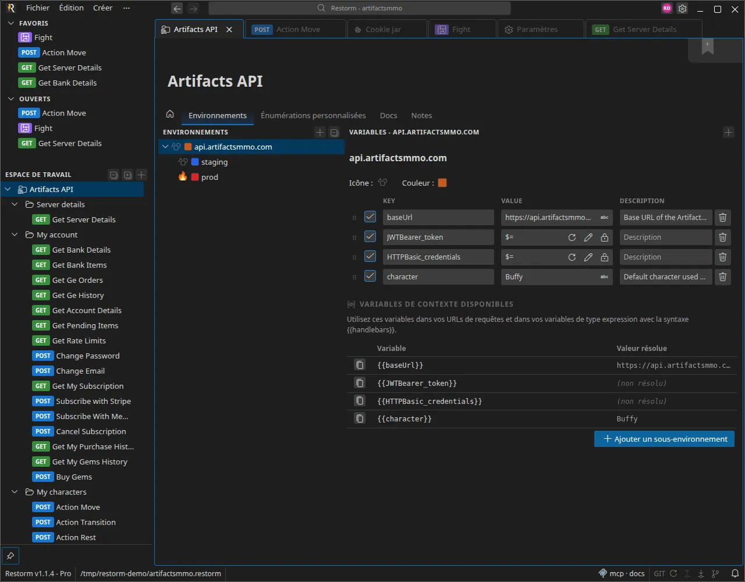Viewport: 745px width, 582px height.
Task: Edit the JWTBearer_token expression with the pencil
Action: (588, 237)
